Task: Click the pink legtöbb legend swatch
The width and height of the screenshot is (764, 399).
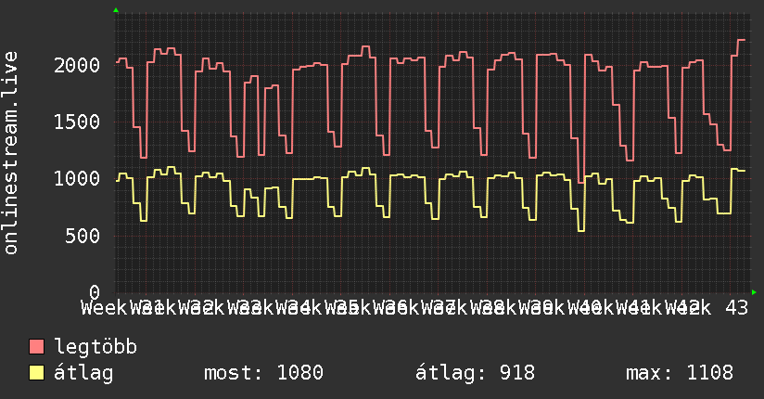Action: [x=36, y=347]
